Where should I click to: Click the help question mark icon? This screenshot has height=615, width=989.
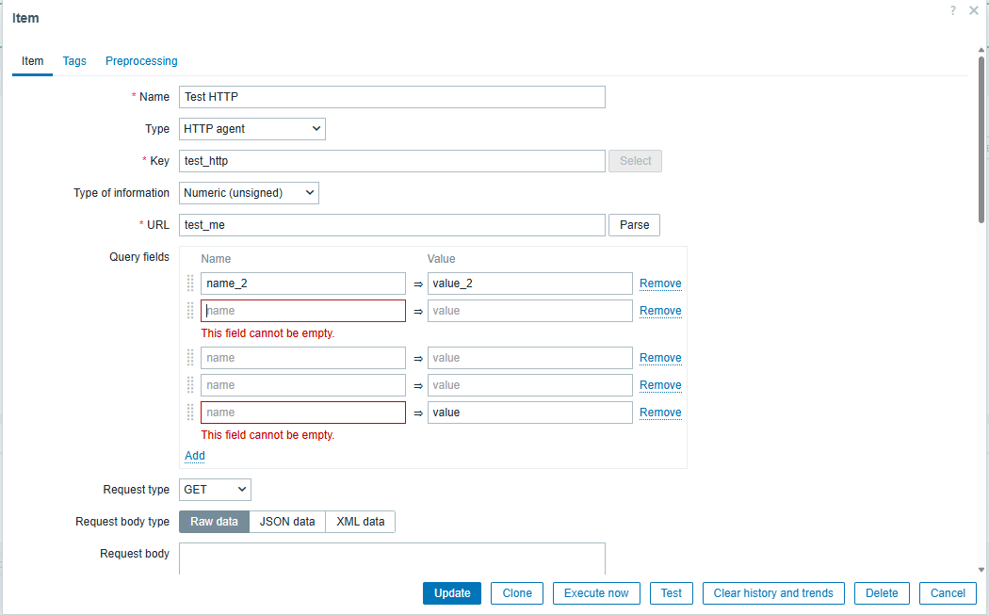pos(953,10)
